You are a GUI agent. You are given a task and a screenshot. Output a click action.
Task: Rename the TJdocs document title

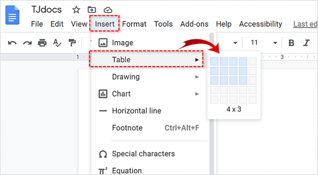(x=47, y=10)
